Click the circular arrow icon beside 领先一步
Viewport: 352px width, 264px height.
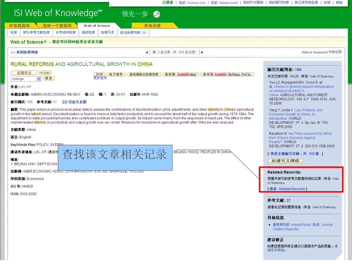156,14
